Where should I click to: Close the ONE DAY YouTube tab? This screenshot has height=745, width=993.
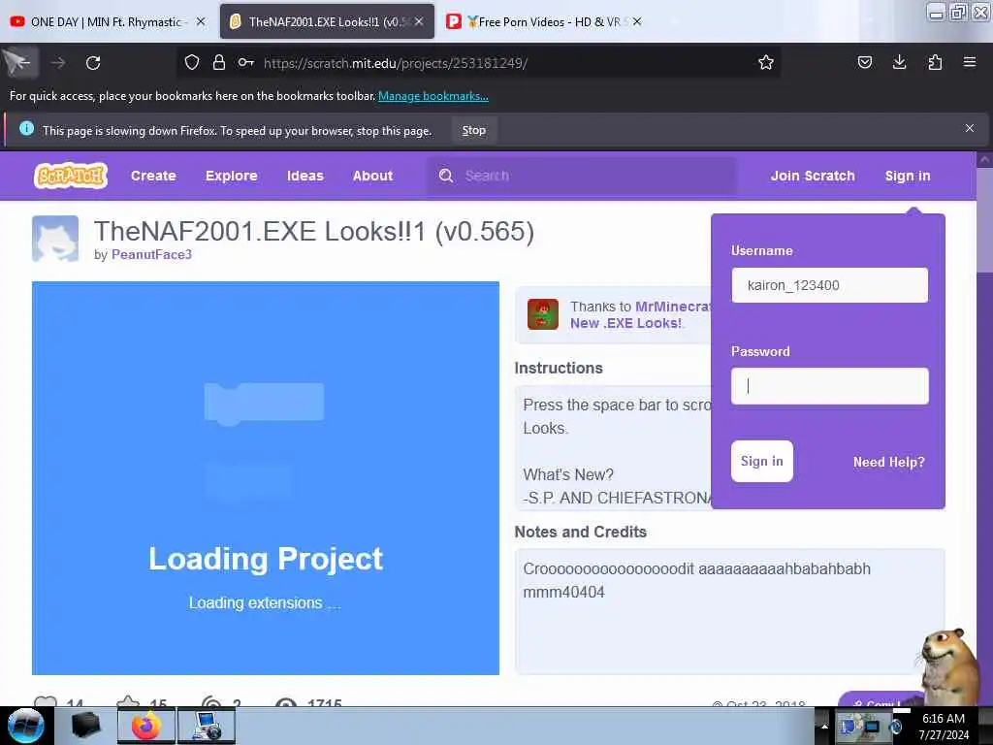pos(201,21)
